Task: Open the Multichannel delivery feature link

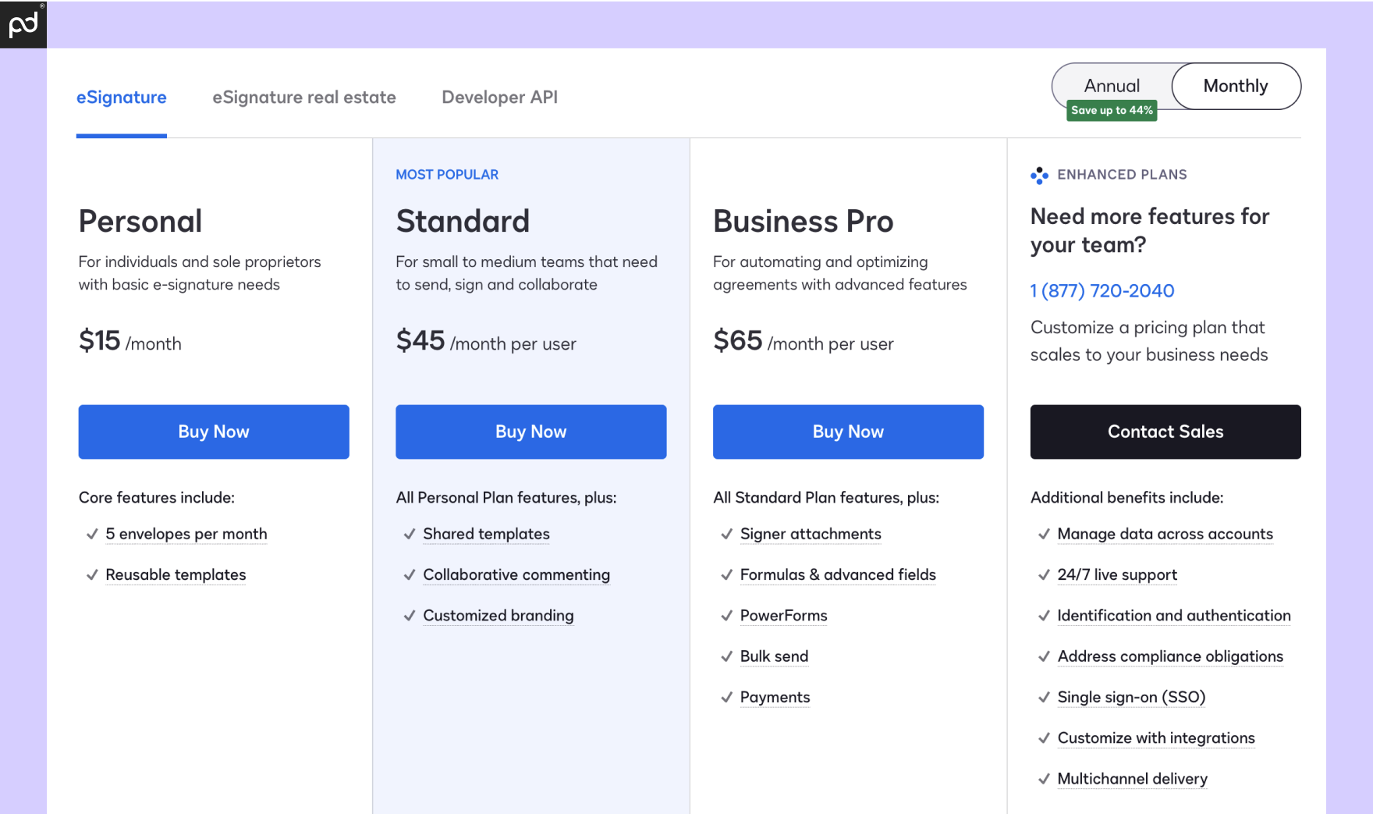Action: [1132, 778]
